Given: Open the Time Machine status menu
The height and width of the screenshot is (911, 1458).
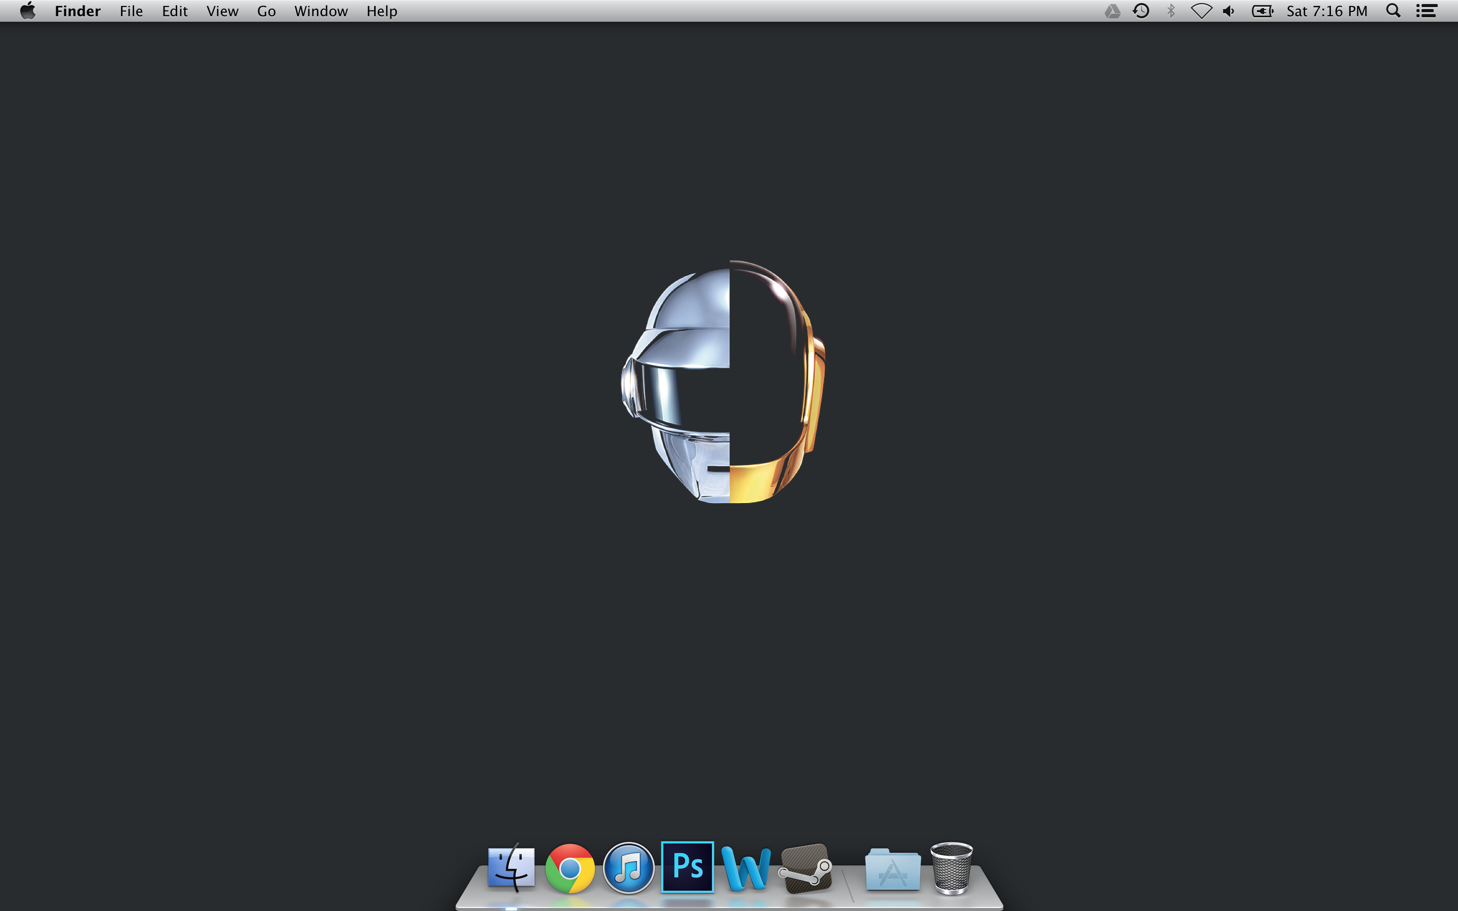Looking at the screenshot, I should pos(1141,12).
